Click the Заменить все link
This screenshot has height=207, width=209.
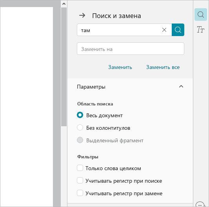tap(163, 67)
